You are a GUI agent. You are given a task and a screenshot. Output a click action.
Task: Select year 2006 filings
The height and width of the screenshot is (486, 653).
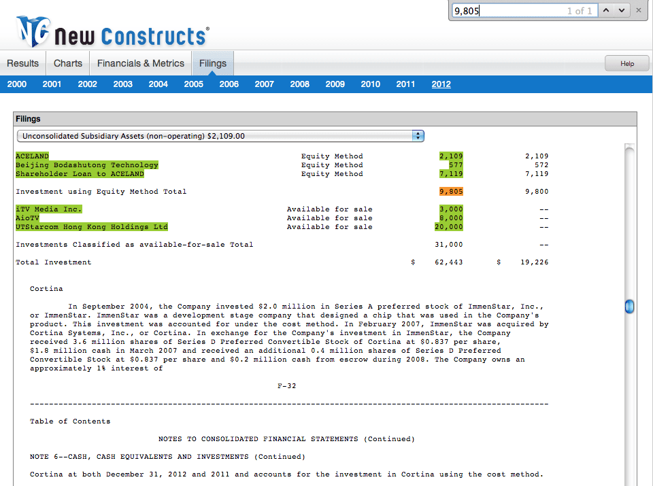click(x=229, y=84)
